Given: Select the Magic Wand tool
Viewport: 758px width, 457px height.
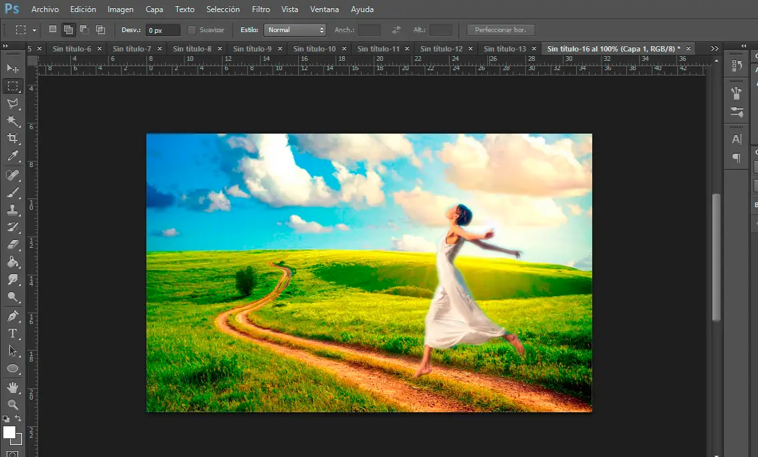Looking at the screenshot, I should coord(13,121).
